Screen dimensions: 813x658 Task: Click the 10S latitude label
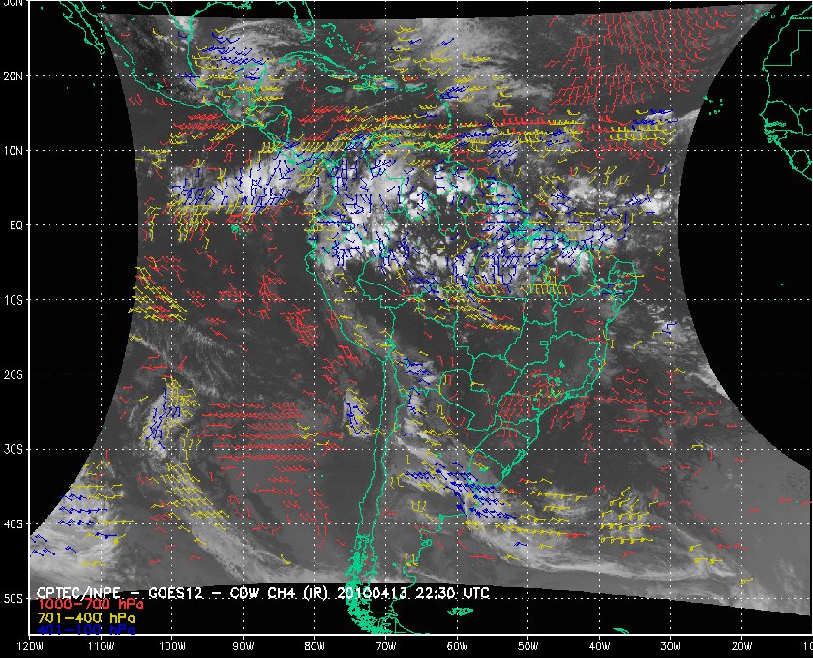[x=14, y=300]
